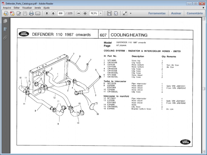Image resolution: width=207 pixels, height=155 pixels.
Task: Switch to read mode view
Action: click(125, 13)
